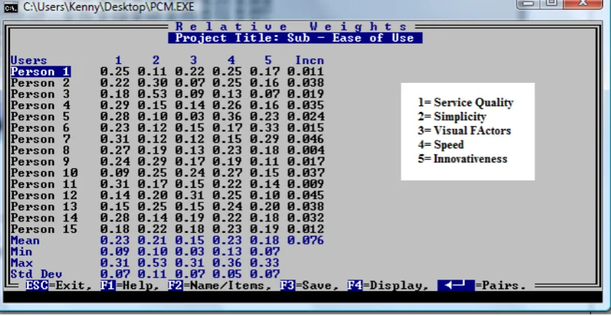The height and width of the screenshot is (316, 611).
Task: Click Person 6's column 5 value 0.33
Action: coord(264,128)
